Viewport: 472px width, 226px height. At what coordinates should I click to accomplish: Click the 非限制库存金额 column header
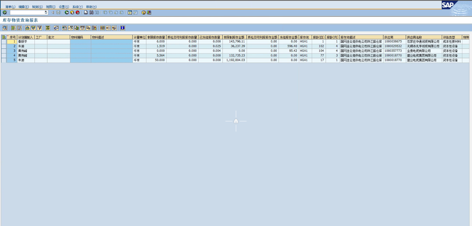point(234,37)
